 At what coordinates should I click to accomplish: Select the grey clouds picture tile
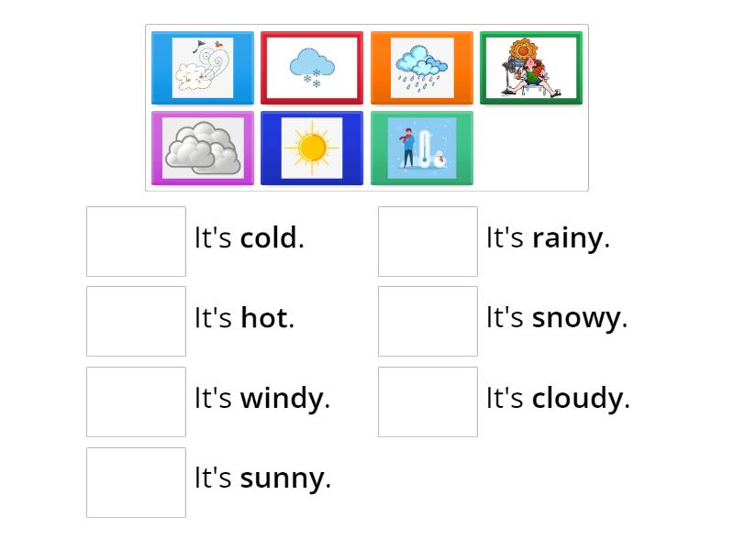click(x=202, y=147)
